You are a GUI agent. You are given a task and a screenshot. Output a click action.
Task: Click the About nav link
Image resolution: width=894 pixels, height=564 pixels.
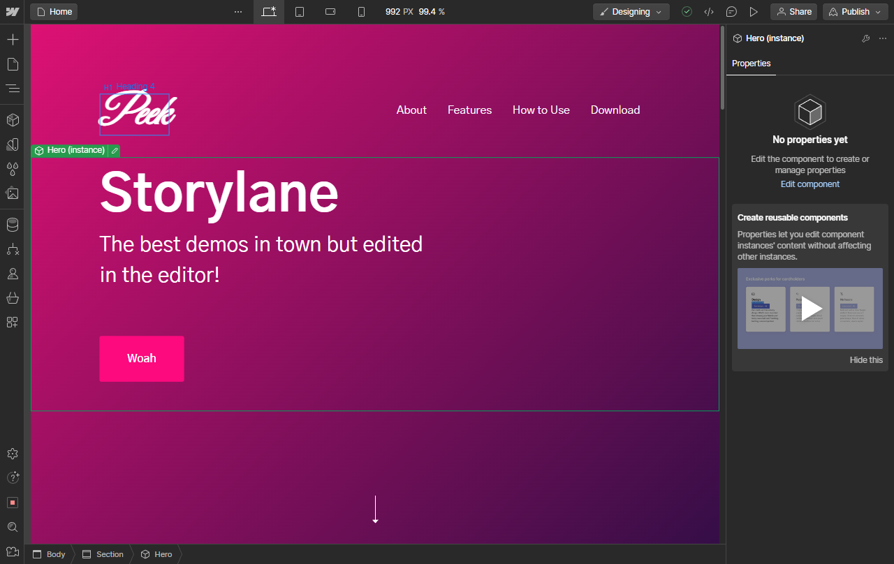[411, 110]
